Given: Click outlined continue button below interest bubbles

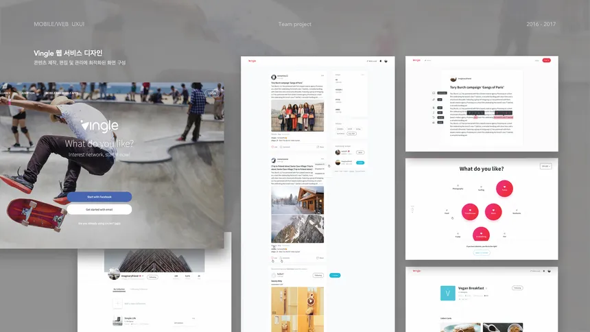Looking at the screenshot, I should (x=481, y=252).
